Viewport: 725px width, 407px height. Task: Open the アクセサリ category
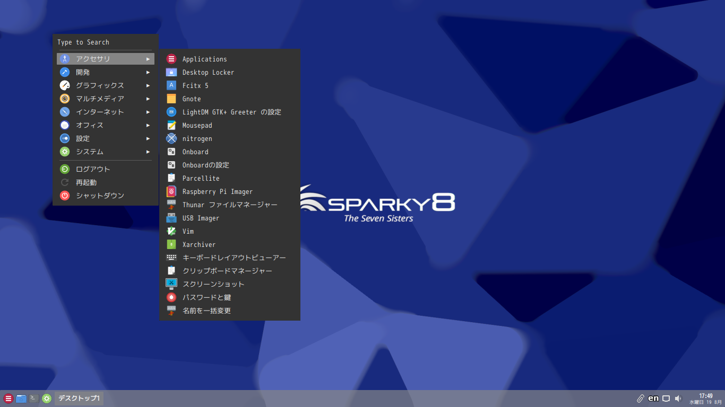106,59
